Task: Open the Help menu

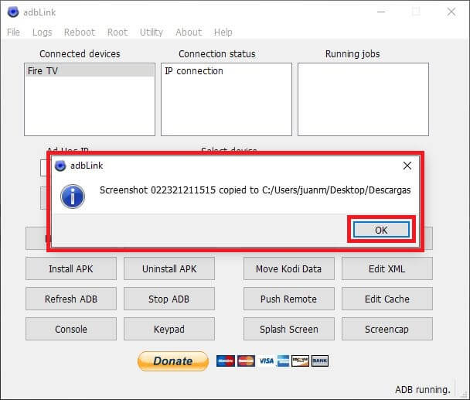Action: coord(223,32)
